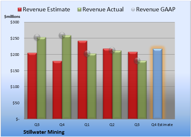Click the '$100' axis value
The height and width of the screenshot is (137, 191).
click(x=15, y=87)
